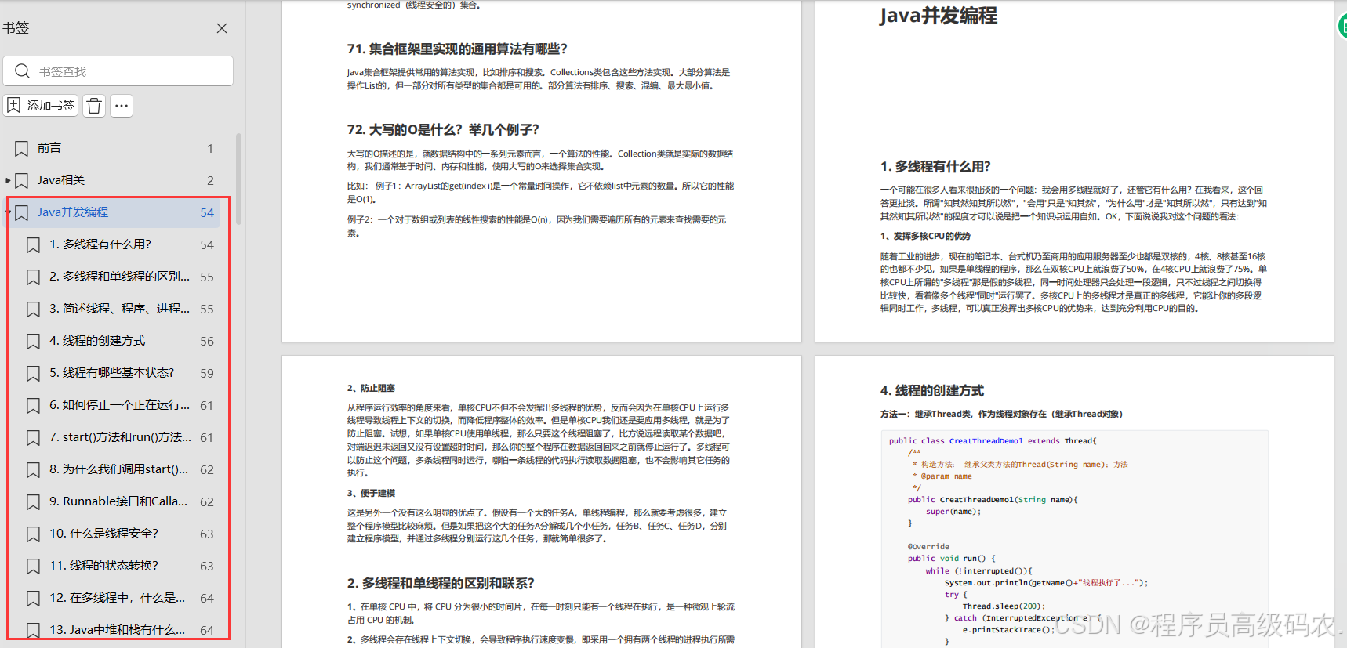
Task: Click heading 2. 多线程和单线程的区别和联系?
Action: pyautogui.click(x=441, y=584)
